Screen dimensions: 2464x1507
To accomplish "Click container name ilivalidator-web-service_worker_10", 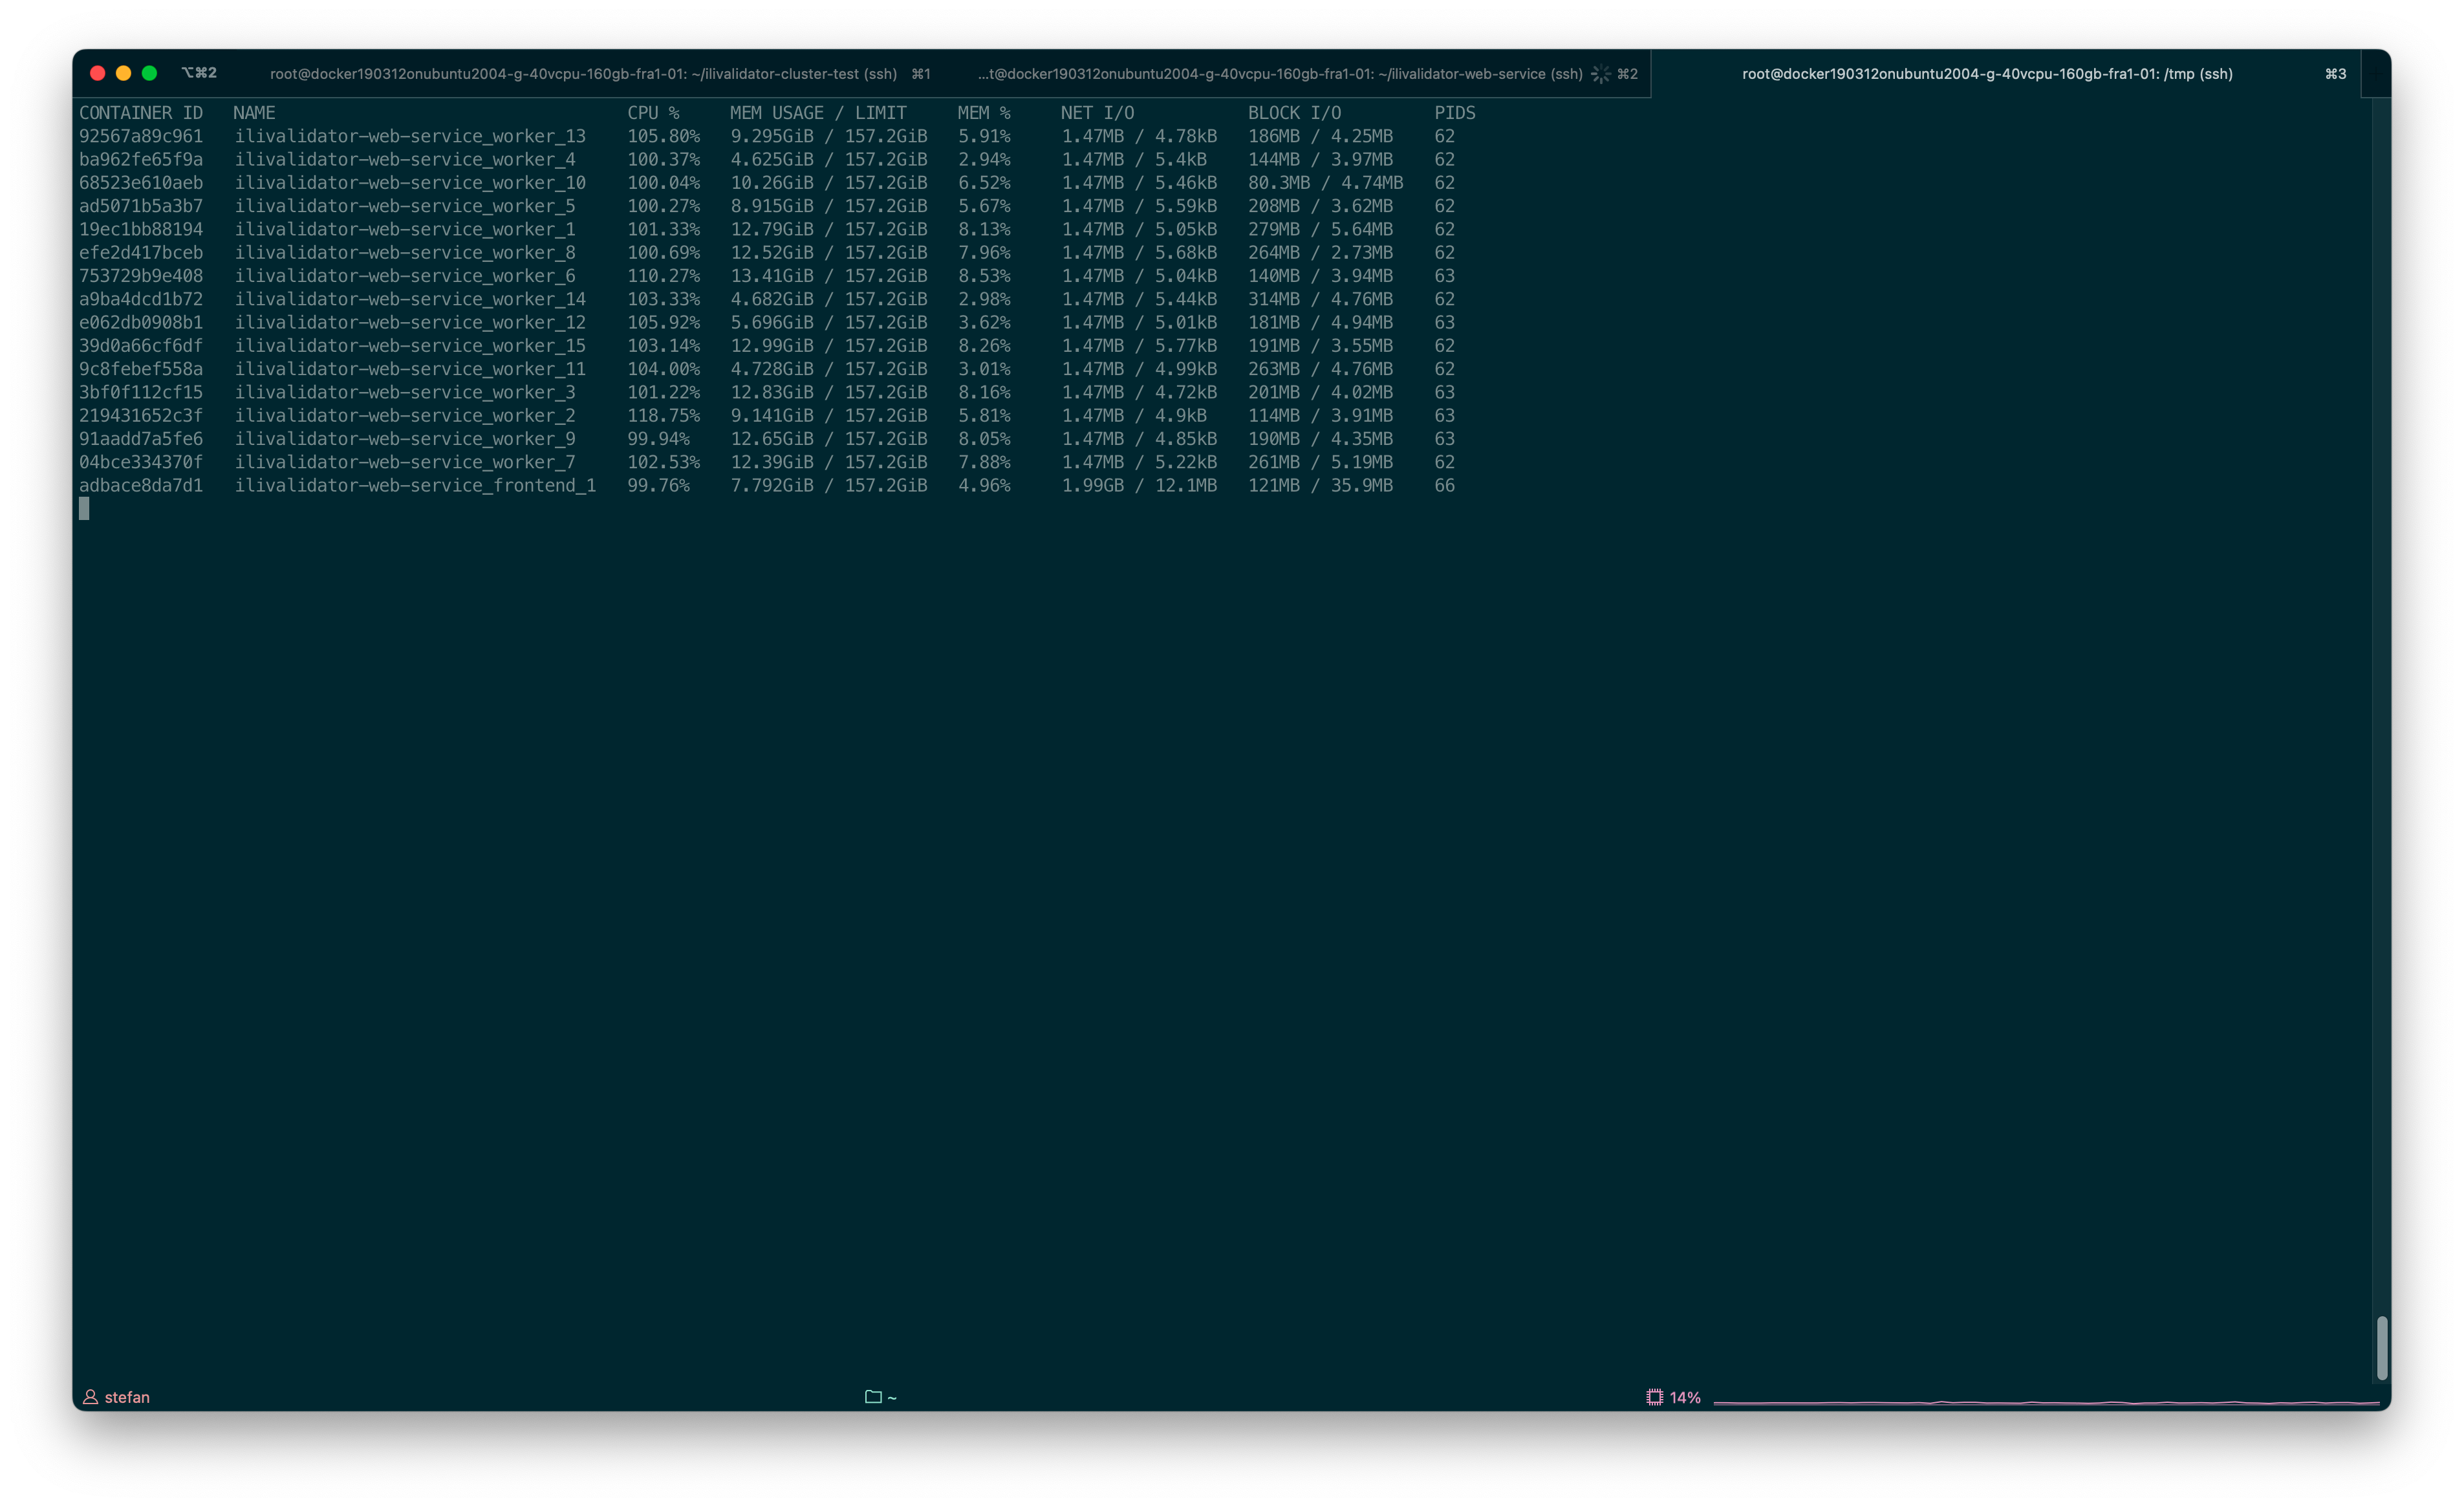I will point(410,183).
